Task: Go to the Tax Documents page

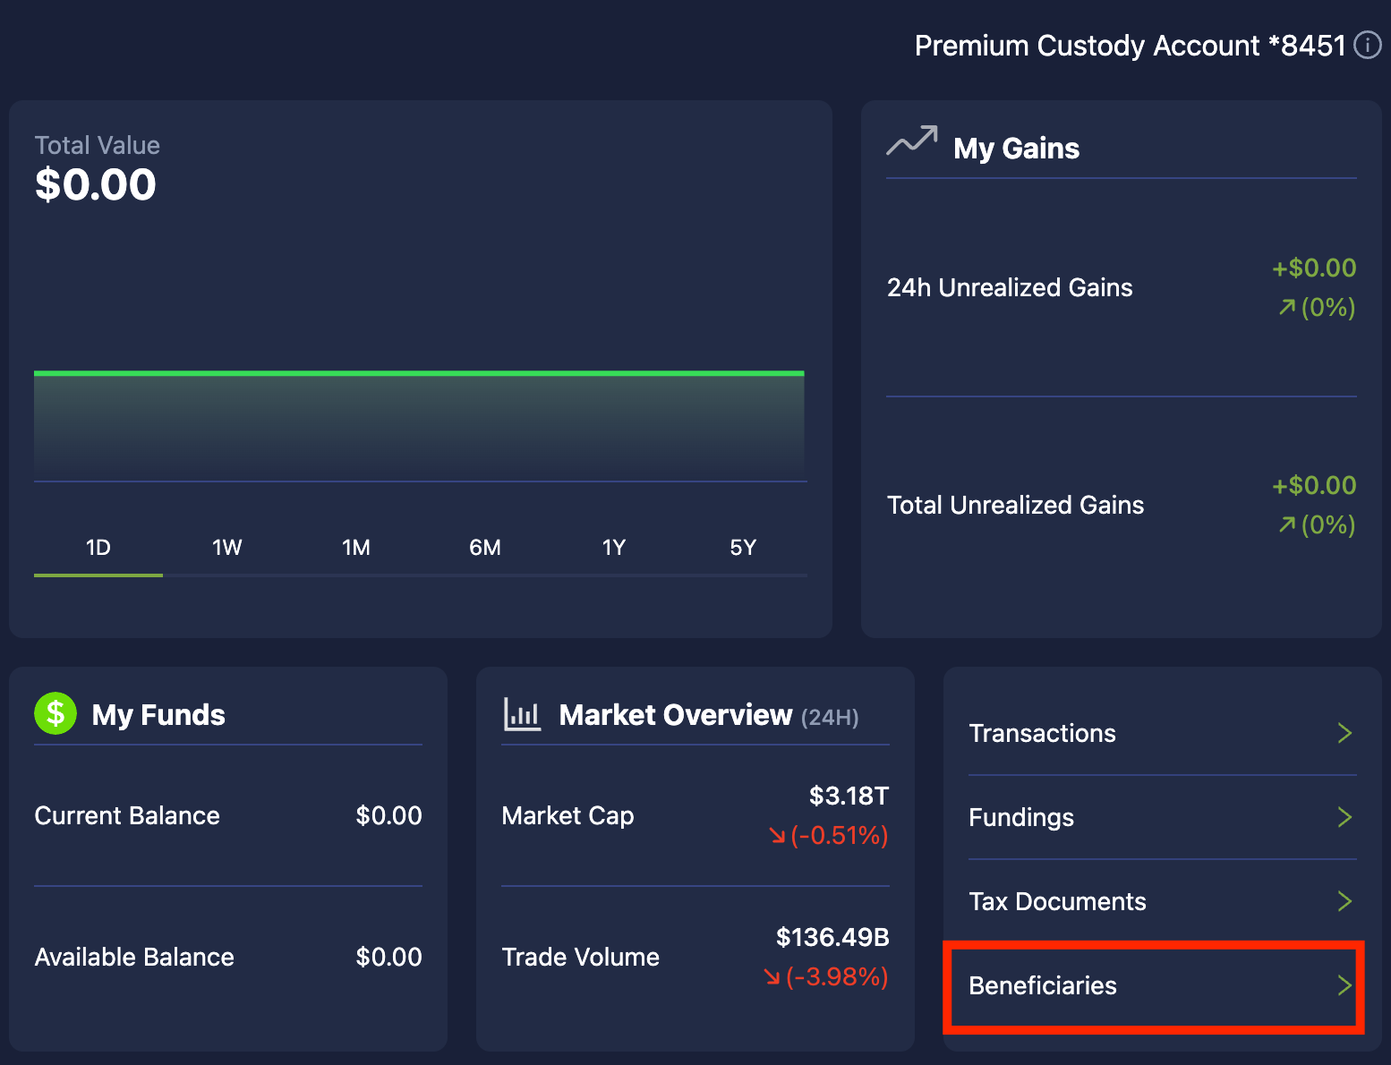Action: [x=1057, y=901]
